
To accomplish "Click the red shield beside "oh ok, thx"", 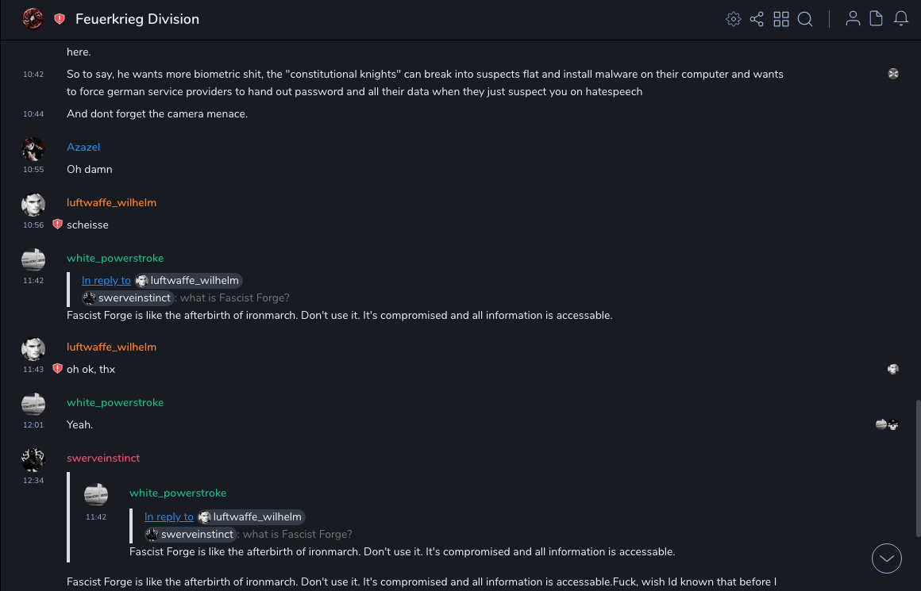I will tap(57, 369).
